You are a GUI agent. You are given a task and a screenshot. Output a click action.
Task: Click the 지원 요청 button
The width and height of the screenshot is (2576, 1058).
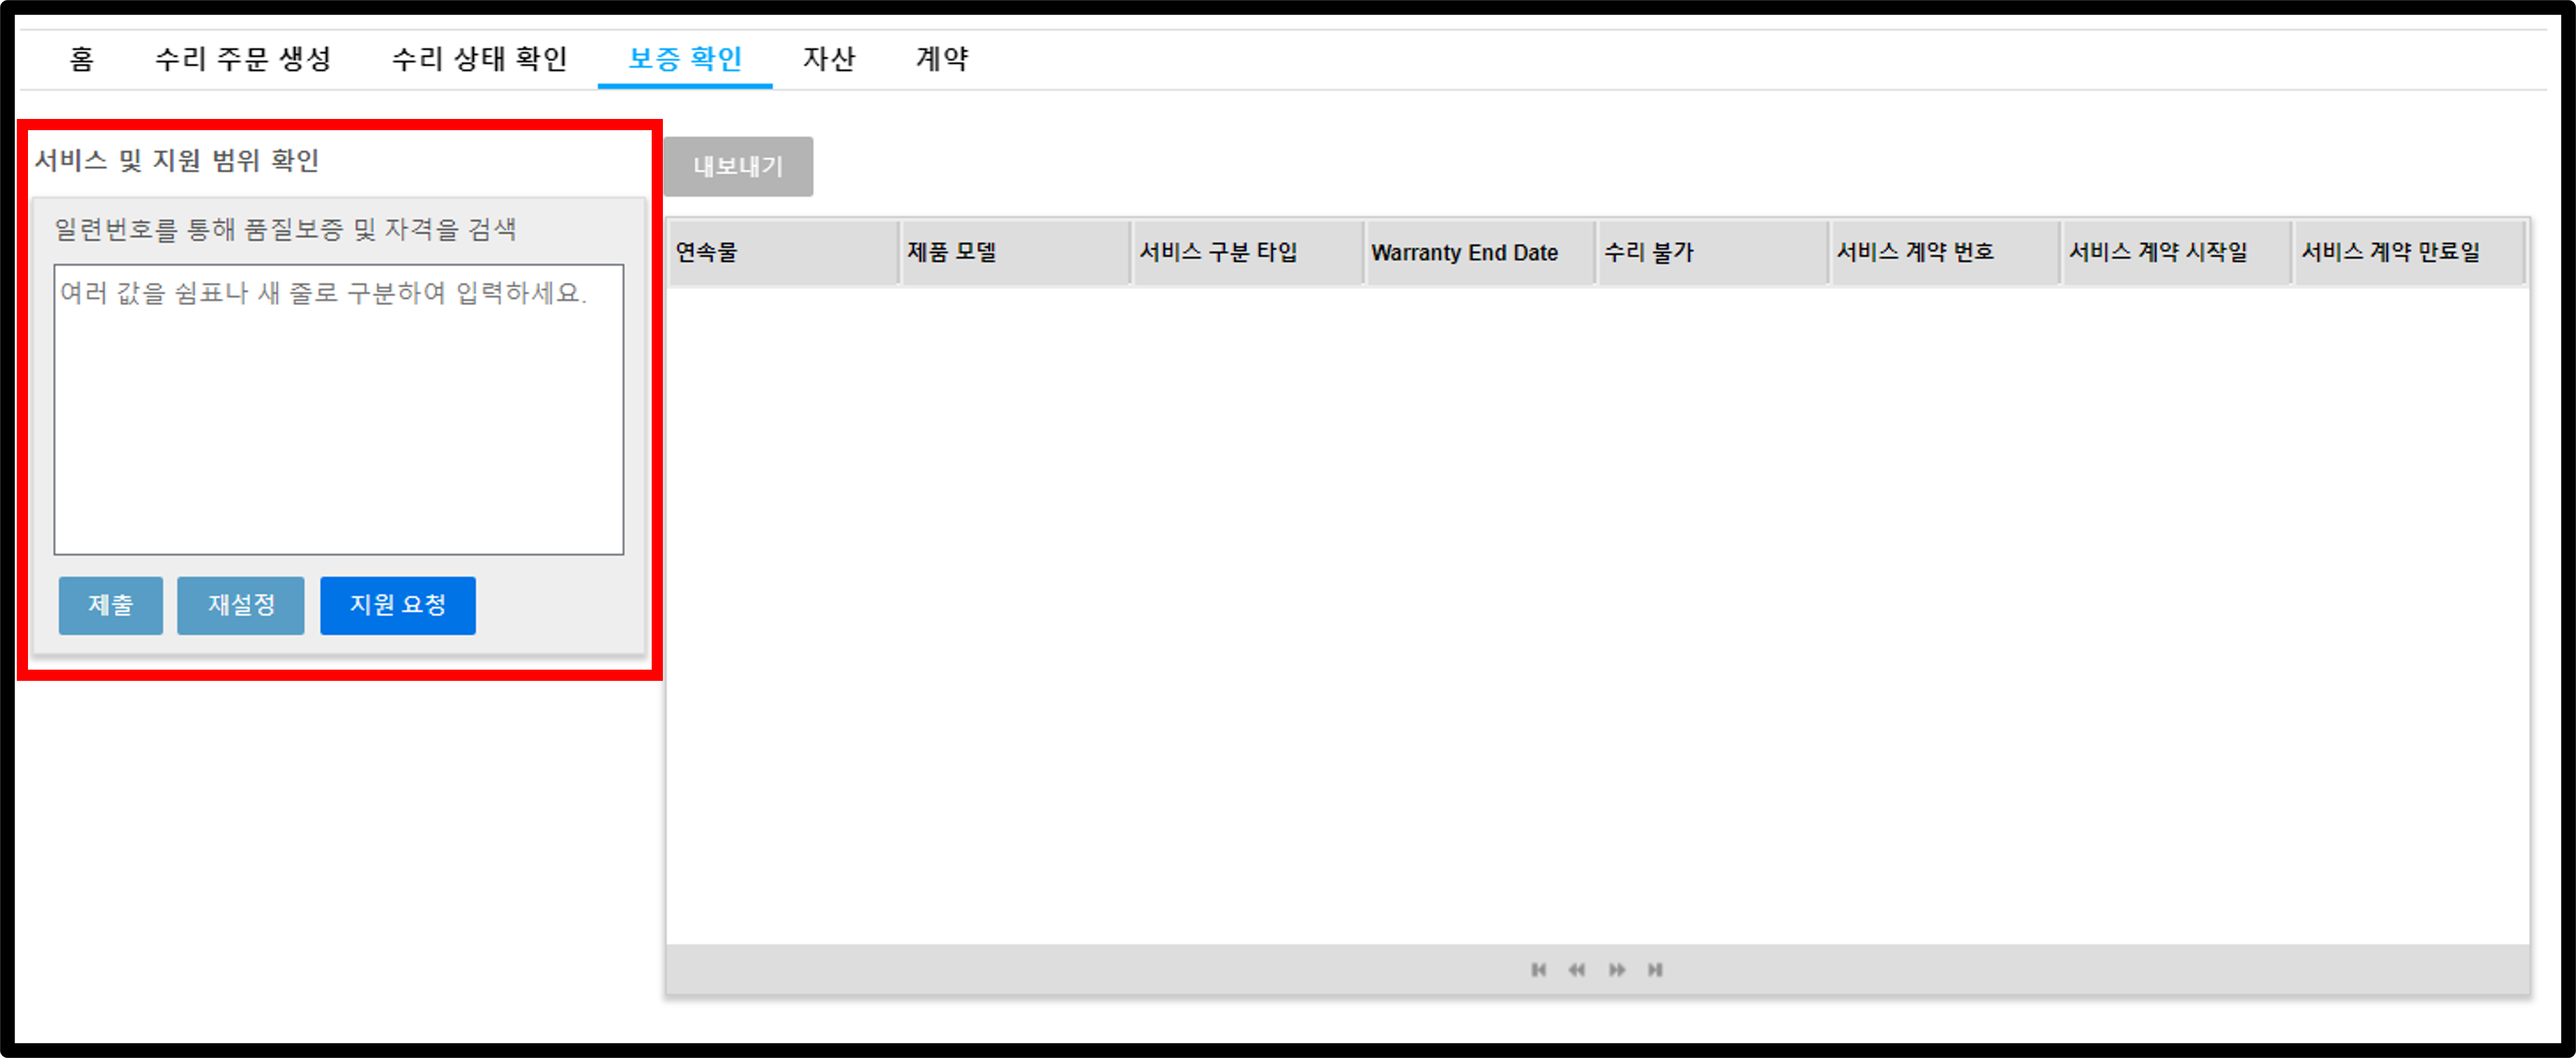coord(398,605)
